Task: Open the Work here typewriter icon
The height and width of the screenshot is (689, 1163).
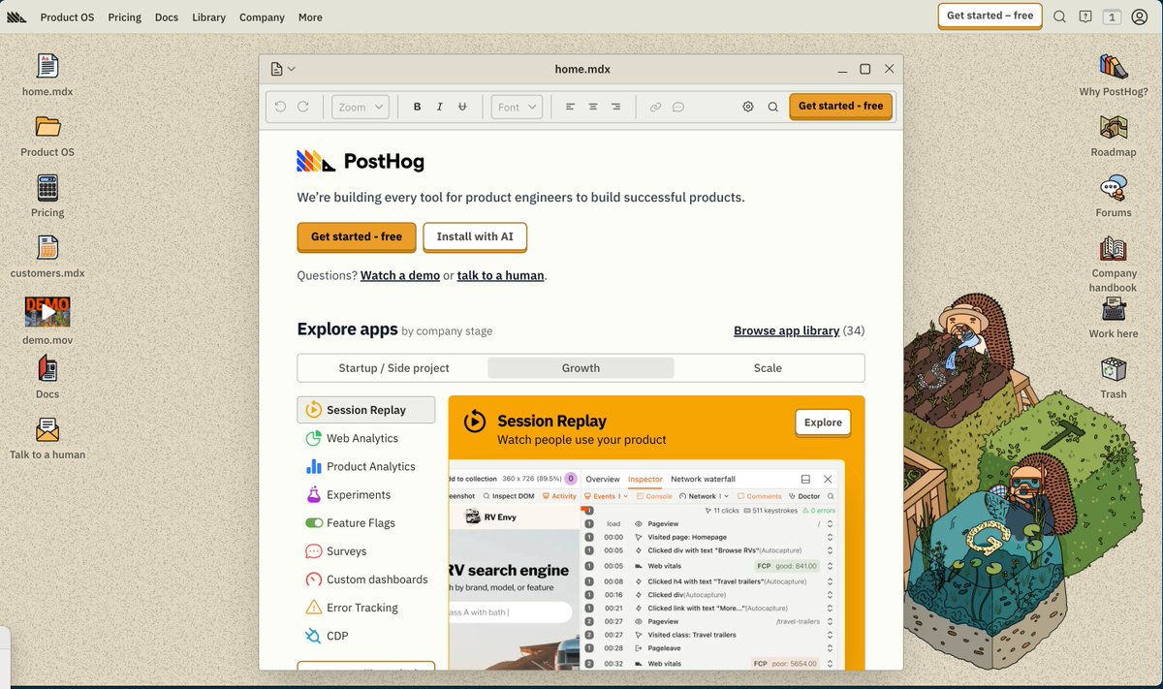Action: [x=1114, y=309]
